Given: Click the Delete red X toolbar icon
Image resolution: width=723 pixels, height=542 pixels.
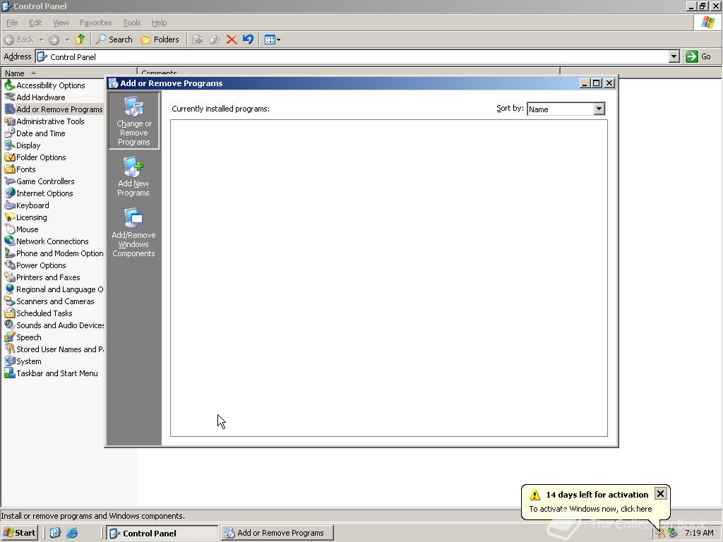Looking at the screenshot, I should pyautogui.click(x=232, y=40).
